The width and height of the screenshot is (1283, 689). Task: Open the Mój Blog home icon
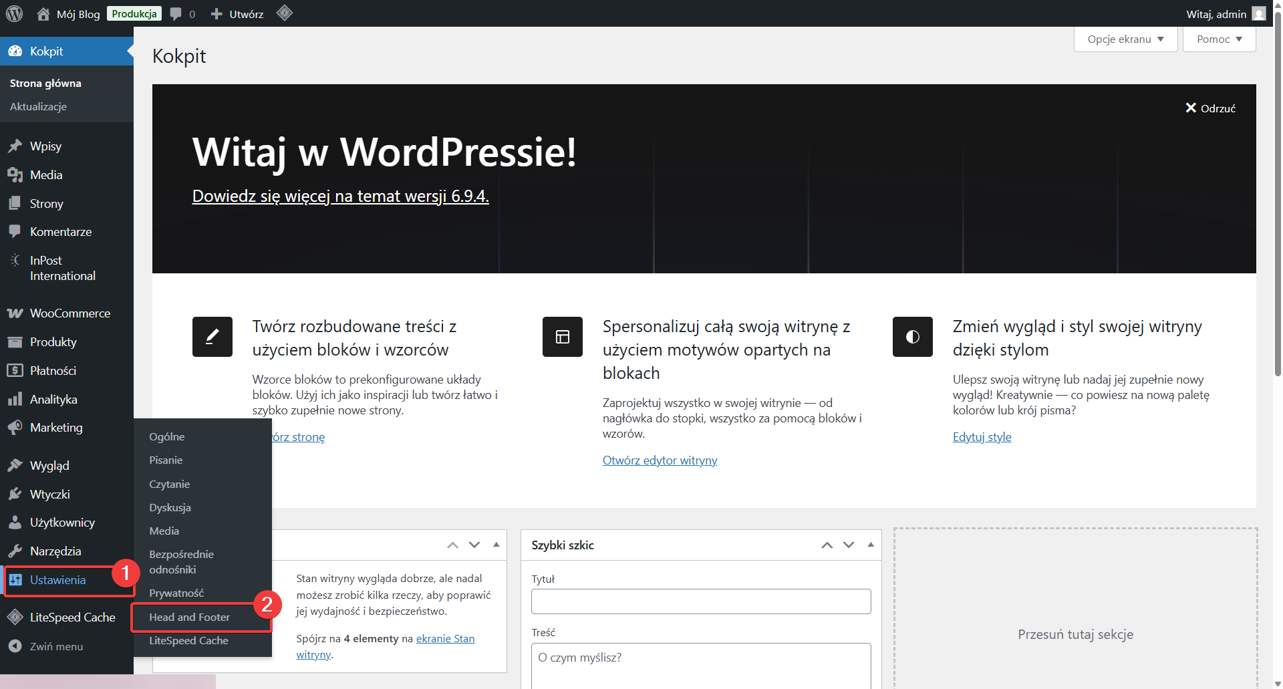point(43,14)
